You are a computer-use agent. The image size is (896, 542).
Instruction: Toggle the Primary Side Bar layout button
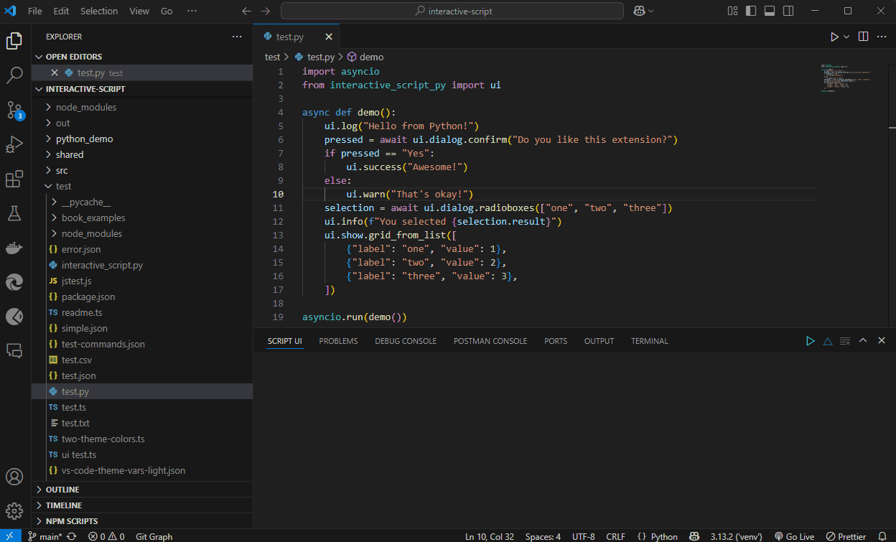click(x=751, y=11)
